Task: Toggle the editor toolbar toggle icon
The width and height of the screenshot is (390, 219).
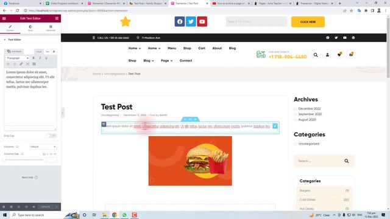Action: pyautogui.click(x=34, y=64)
